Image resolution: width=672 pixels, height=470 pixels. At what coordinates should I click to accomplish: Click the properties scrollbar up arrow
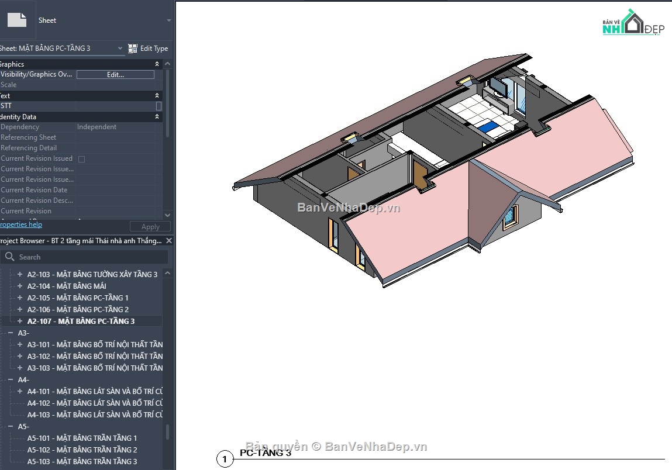click(x=168, y=64)
